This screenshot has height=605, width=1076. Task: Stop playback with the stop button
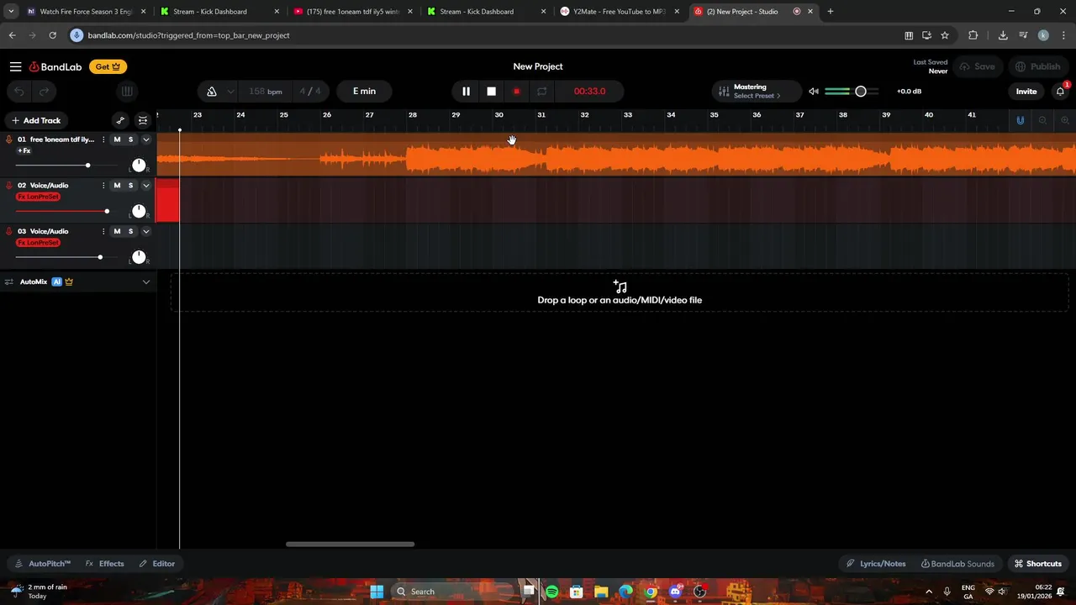[x=491, y=91]
